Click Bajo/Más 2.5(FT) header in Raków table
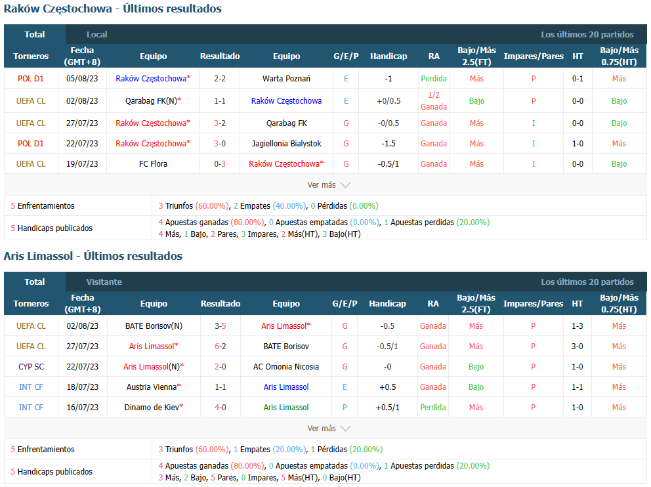 pyautogui.click(x=476, y=56)
